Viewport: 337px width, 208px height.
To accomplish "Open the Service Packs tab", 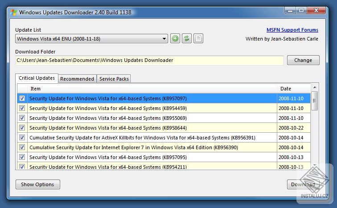I will (114, 79).
